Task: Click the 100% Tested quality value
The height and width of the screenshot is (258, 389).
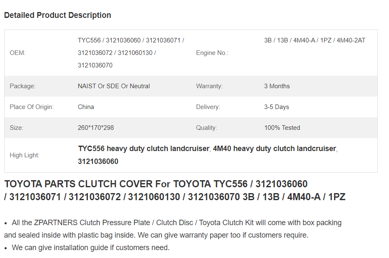Action: [x=282, y=128]
